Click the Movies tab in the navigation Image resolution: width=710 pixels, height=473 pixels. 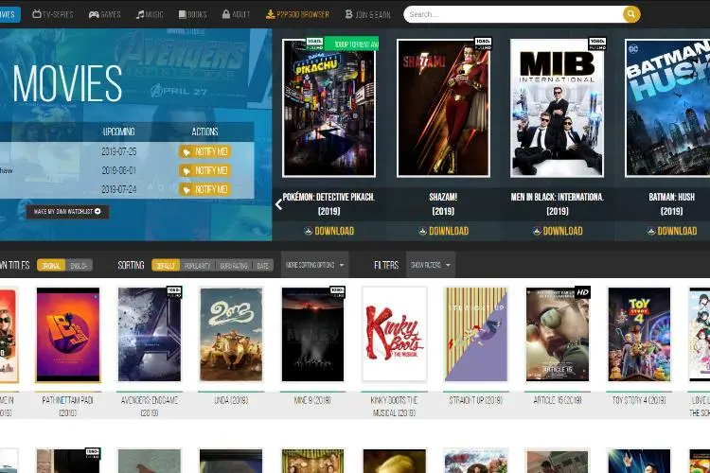tap(9, 14)
